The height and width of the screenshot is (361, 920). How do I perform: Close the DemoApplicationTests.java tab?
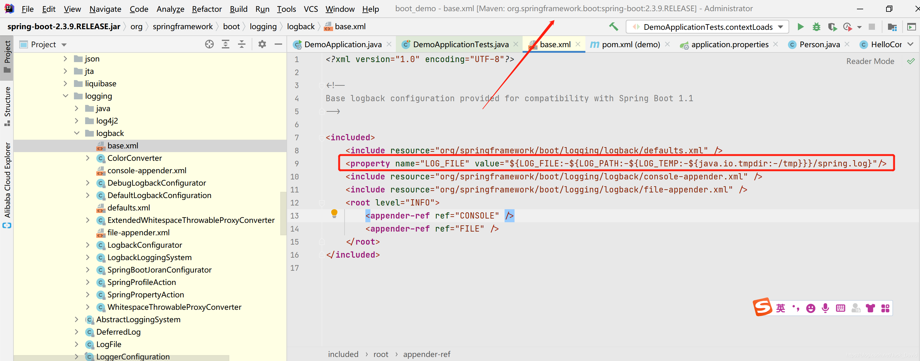(516, 44)
